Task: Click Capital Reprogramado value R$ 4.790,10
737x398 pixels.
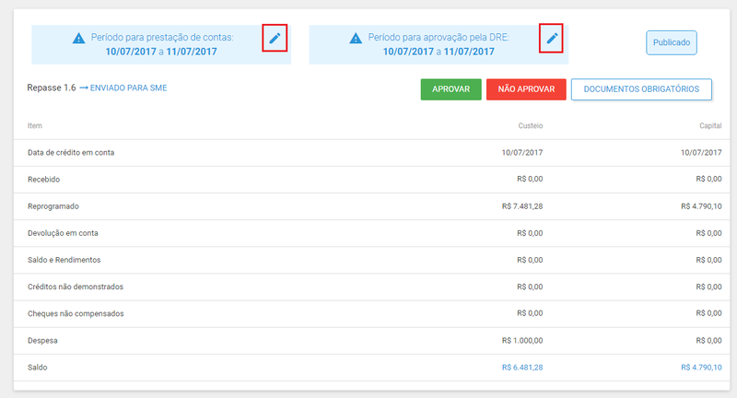Action: coord(701,206)
